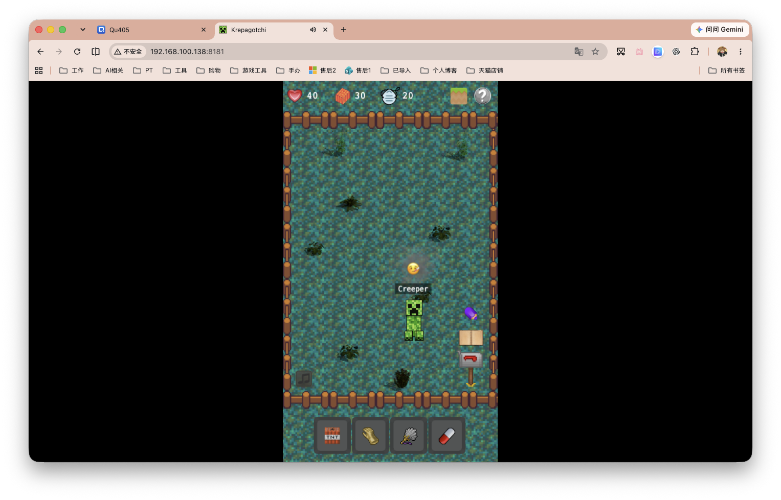This screenshot has height=500, width=781.
Task: Reload the current page
Action: (77, 52)
